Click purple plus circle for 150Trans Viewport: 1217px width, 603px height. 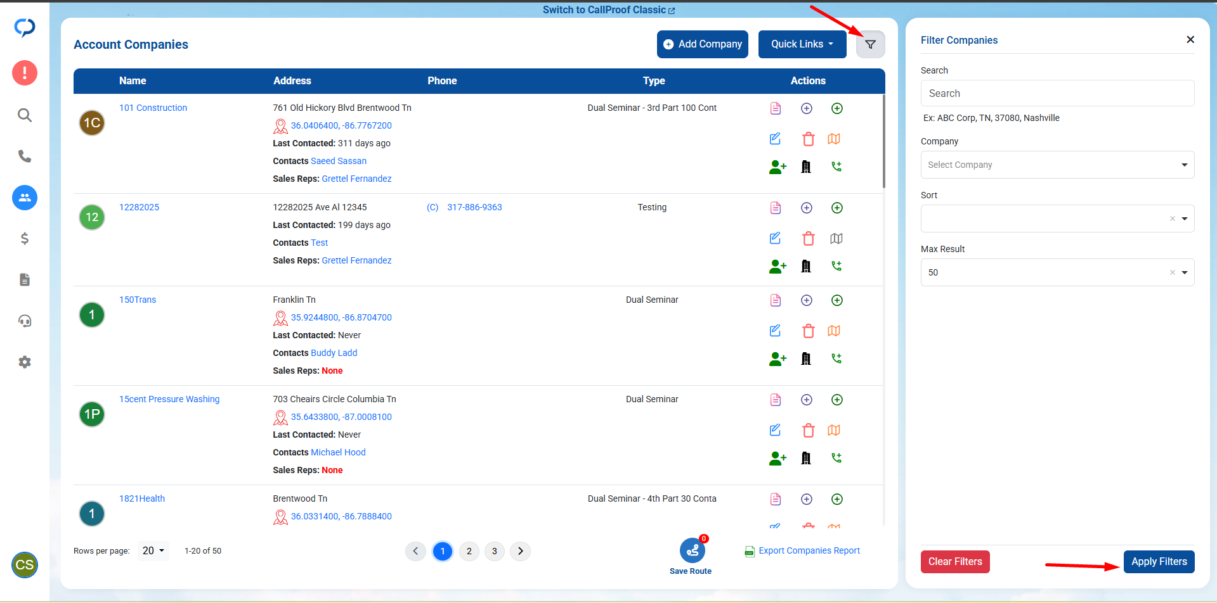click(807, 300)
